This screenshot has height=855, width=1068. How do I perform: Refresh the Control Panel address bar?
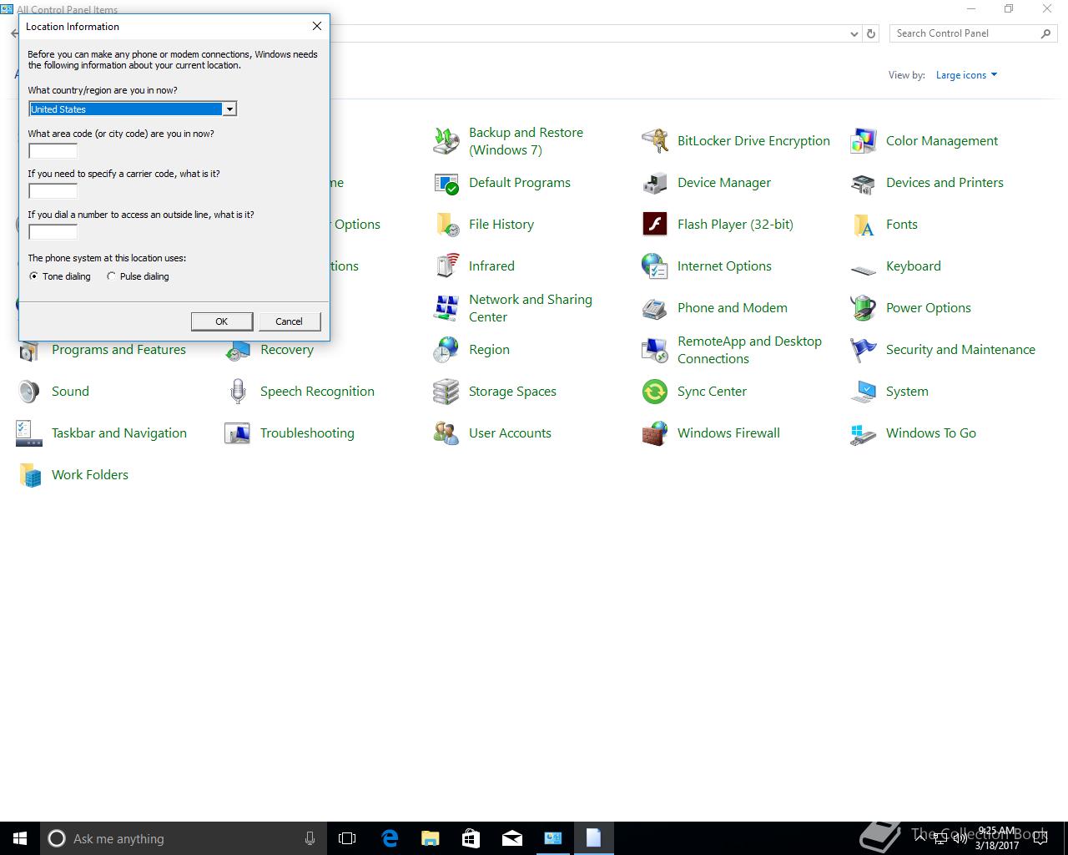tap(871, 34)
